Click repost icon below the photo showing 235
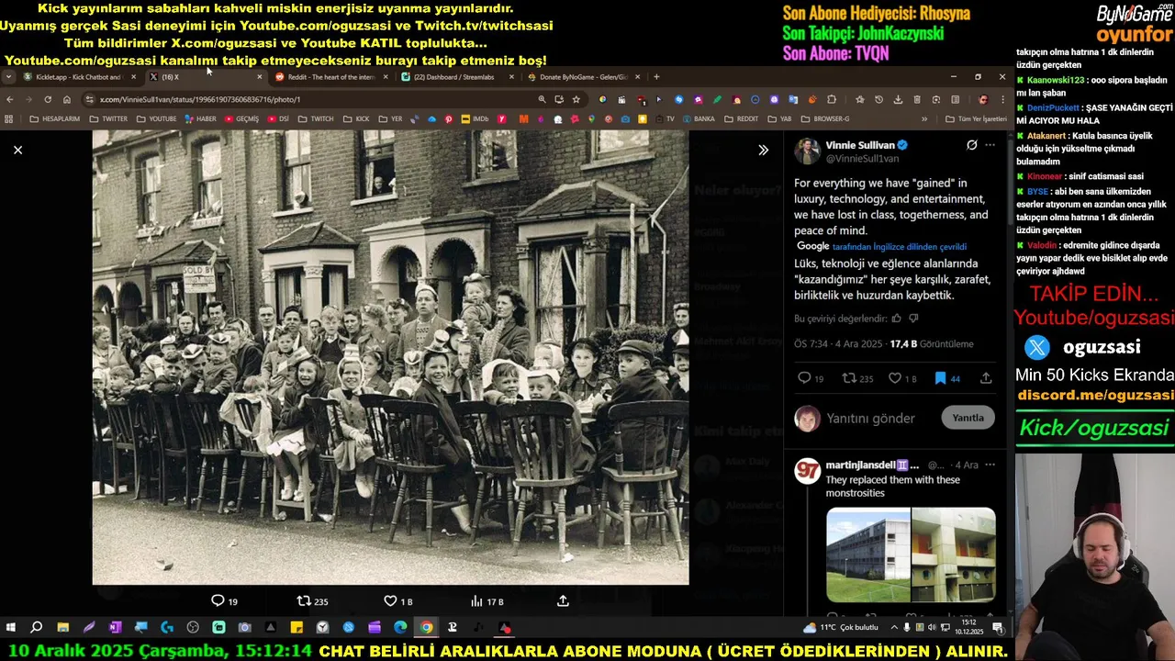The image size is (1175, 661). 304,601
